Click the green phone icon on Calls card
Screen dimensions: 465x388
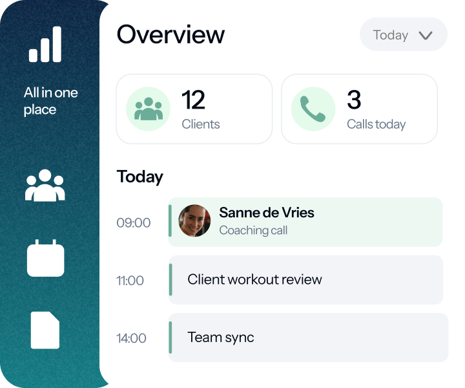click(x=313, y=109)
